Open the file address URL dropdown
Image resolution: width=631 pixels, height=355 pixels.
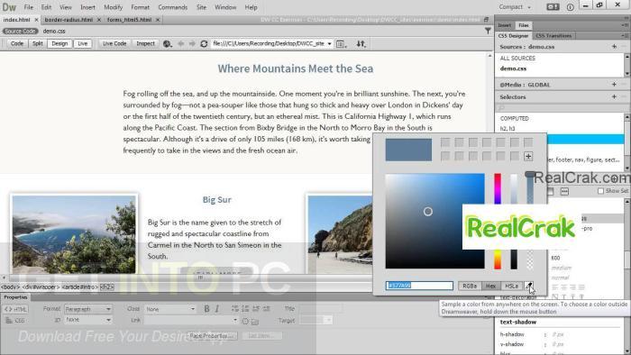coord(329,43)
